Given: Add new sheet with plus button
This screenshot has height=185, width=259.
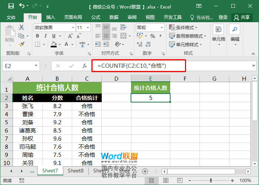Looking at the screenshot, I should coord(145,171).
